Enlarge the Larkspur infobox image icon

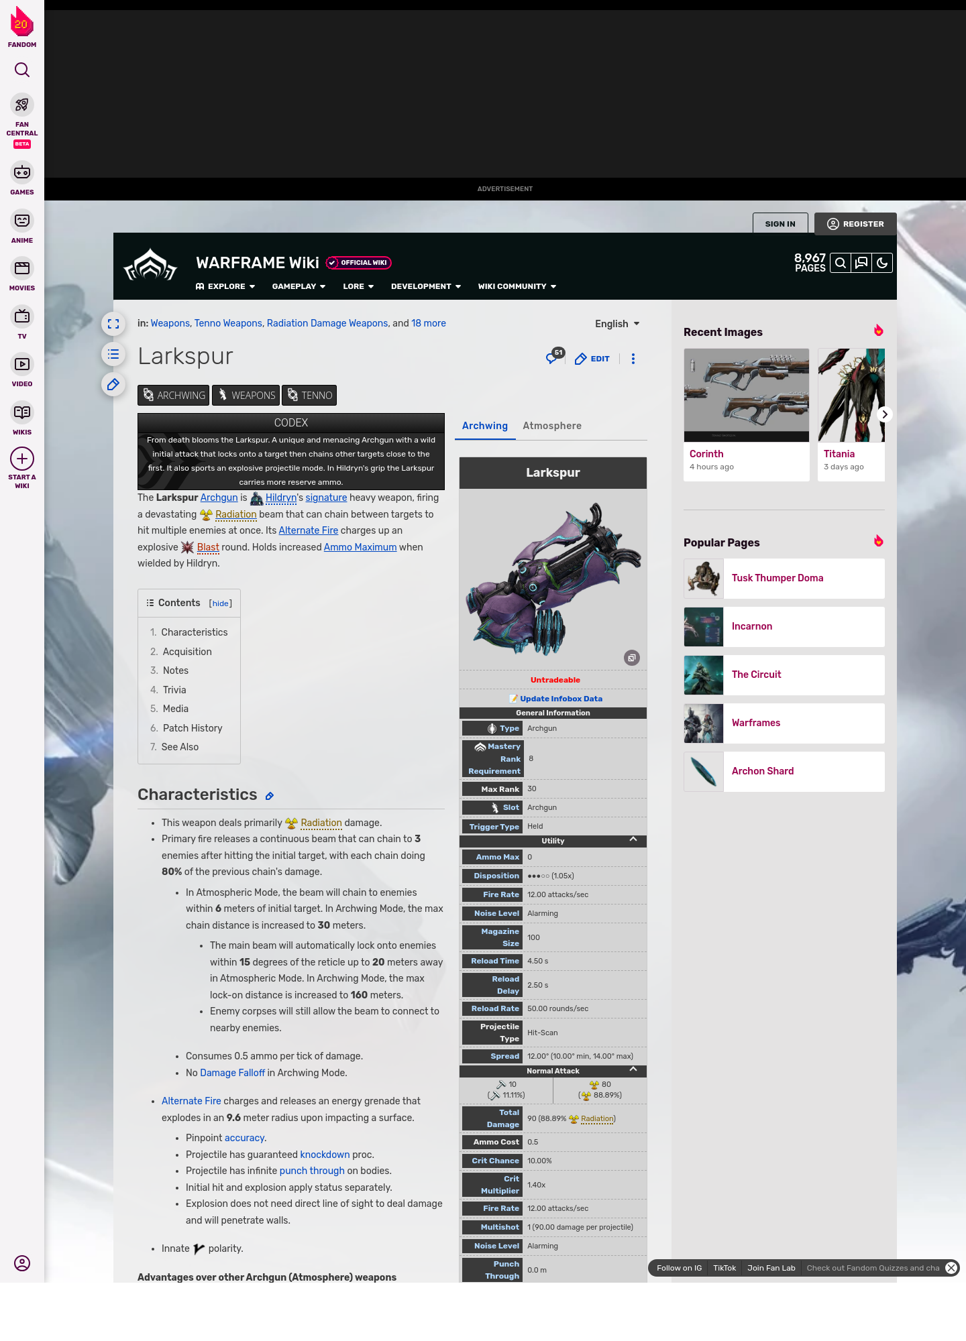631,658
